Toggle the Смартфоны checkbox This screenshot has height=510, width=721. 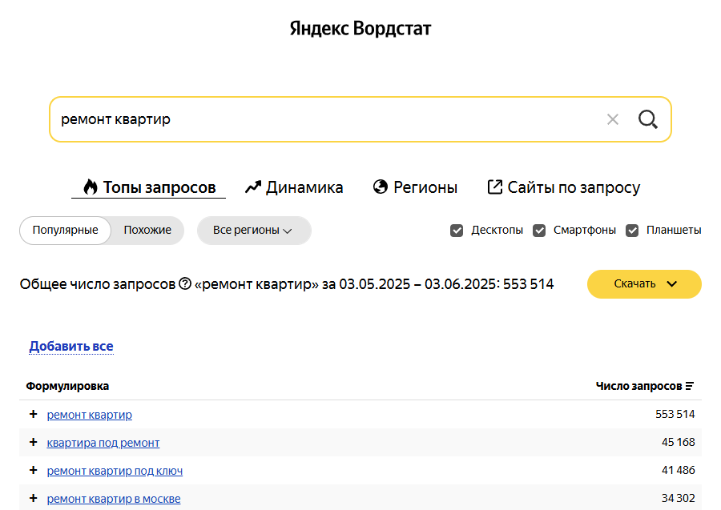coord(539,231)
